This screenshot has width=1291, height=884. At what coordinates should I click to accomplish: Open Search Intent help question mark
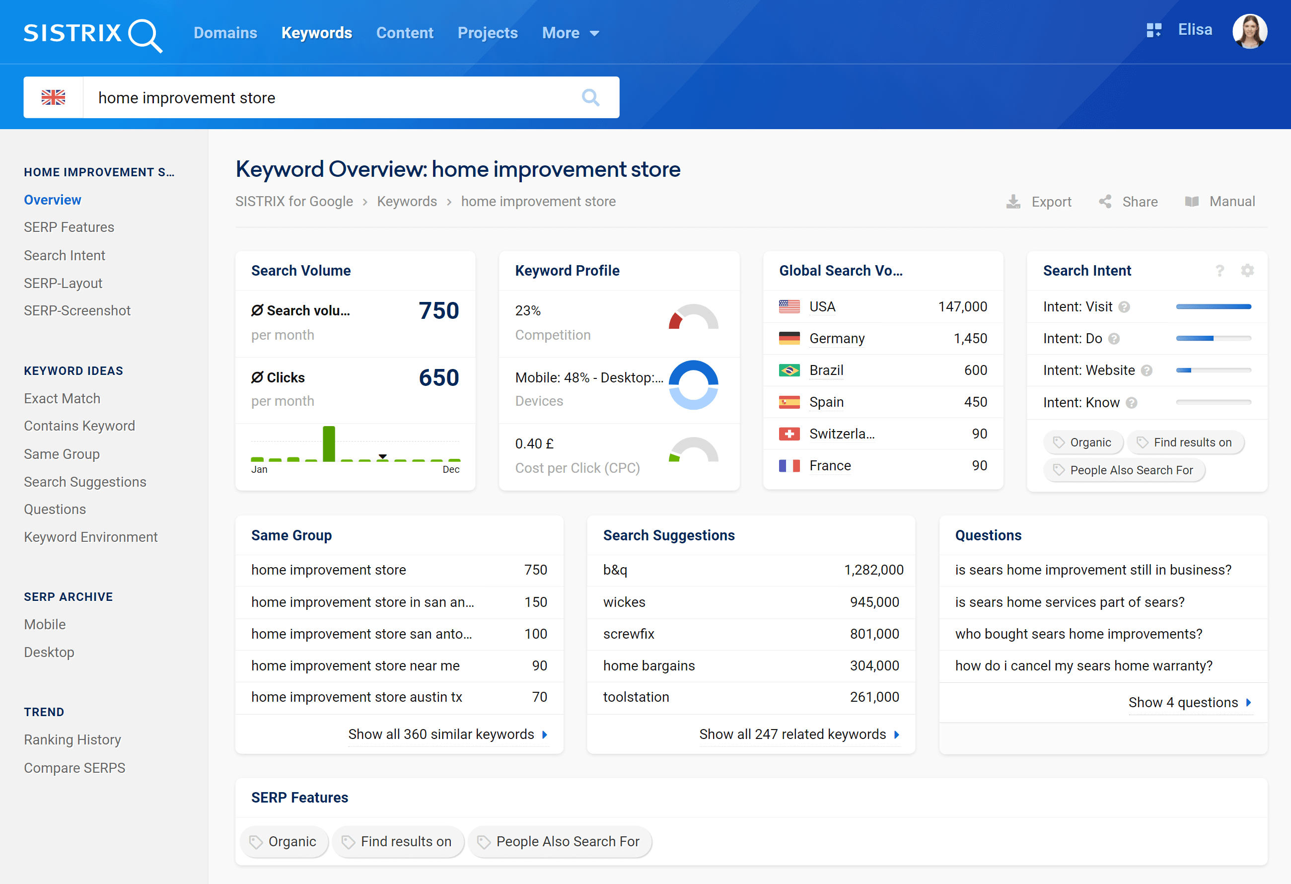click(x=1219, y=271)
